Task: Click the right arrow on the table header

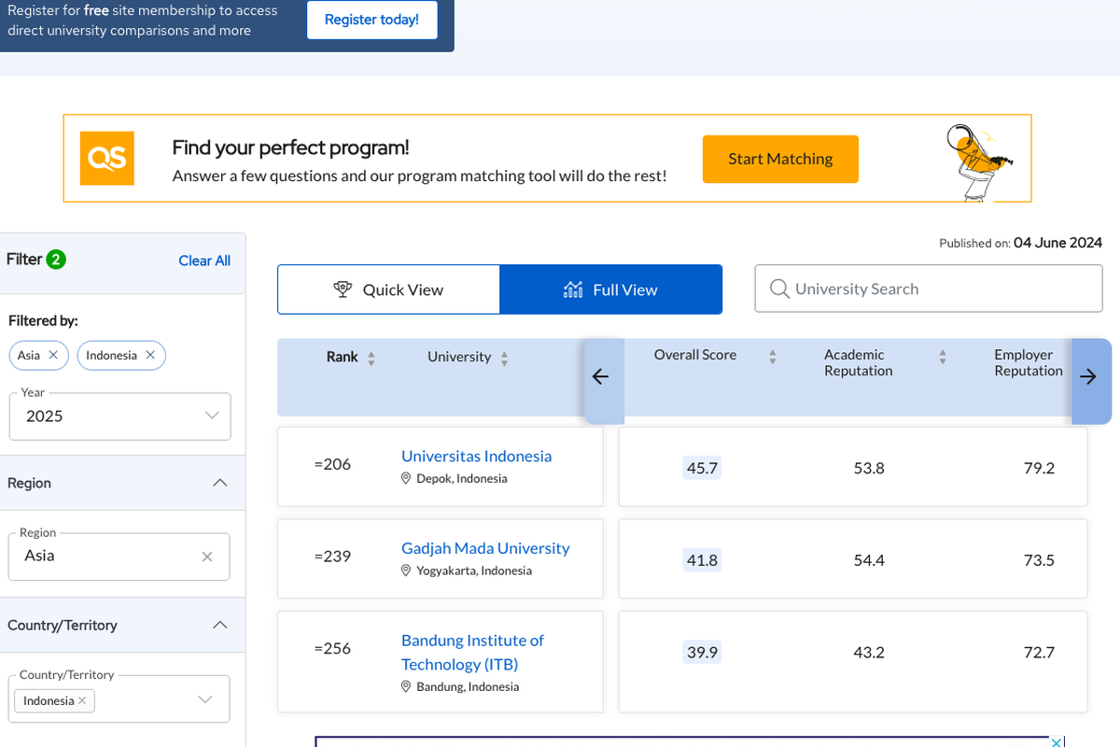Action: pyautogui.click(x=1089, y=377)
